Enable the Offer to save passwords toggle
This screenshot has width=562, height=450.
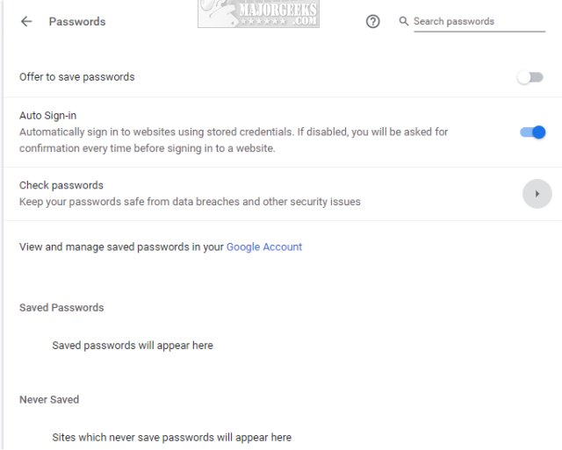530,77
